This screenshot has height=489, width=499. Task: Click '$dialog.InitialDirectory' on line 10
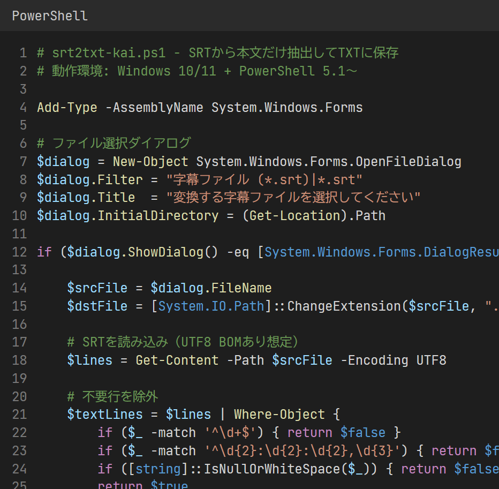point(128,215)
